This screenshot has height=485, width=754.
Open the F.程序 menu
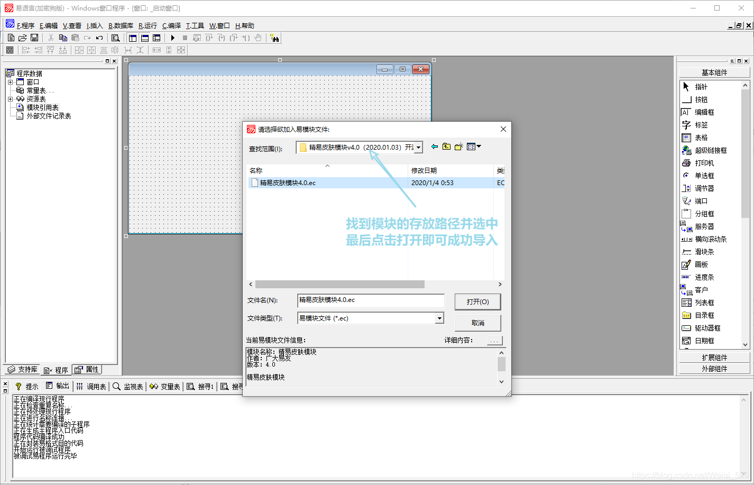25,25
